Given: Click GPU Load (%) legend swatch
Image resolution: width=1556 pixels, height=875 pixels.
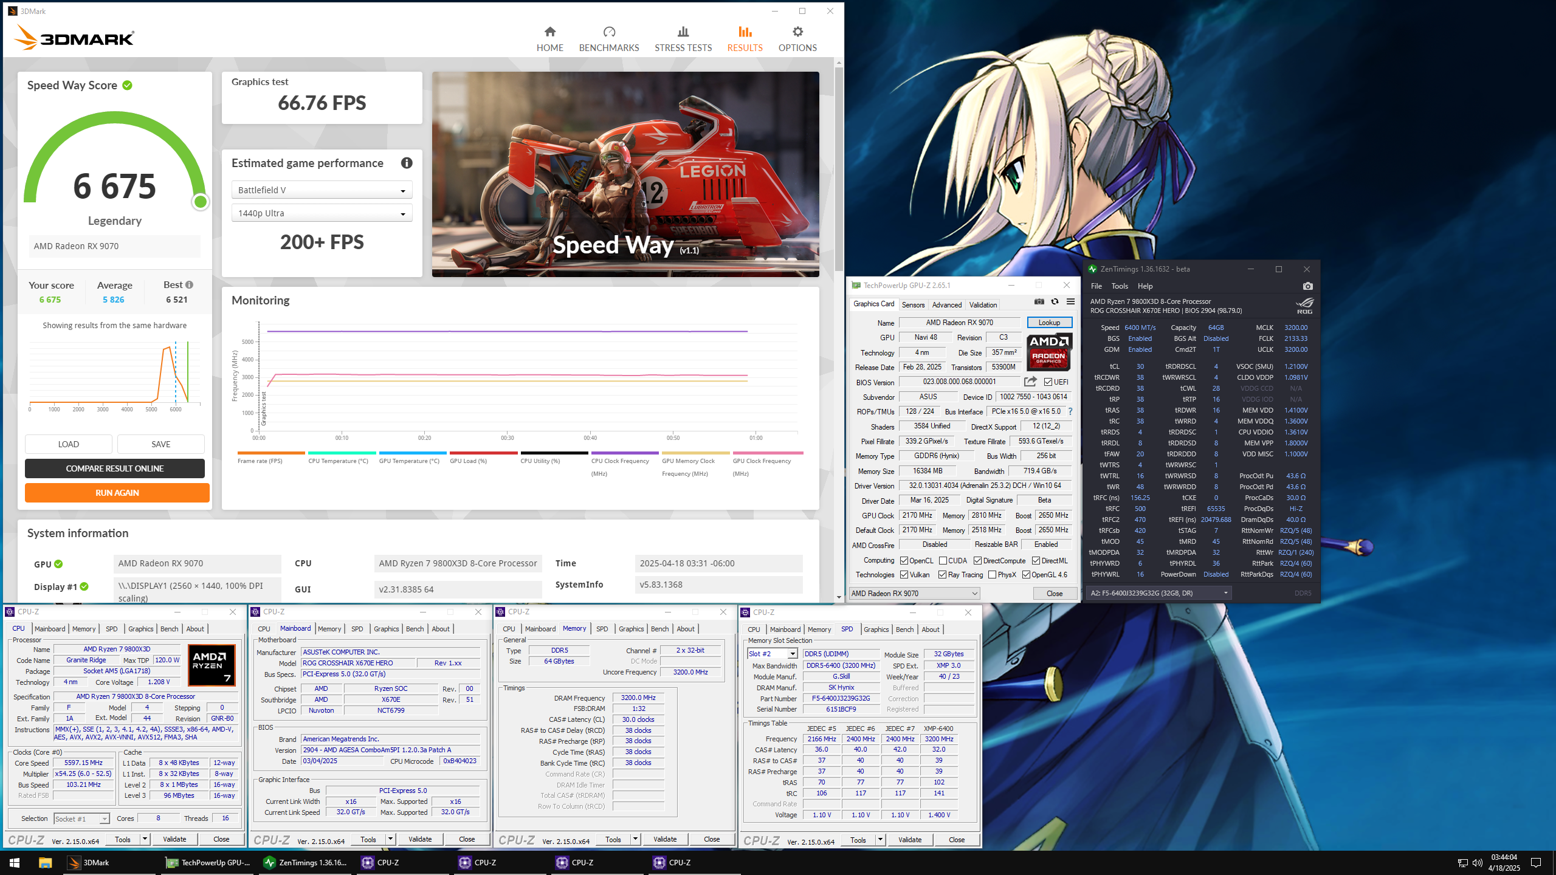Looking at the screenshot, I should 484,453.
